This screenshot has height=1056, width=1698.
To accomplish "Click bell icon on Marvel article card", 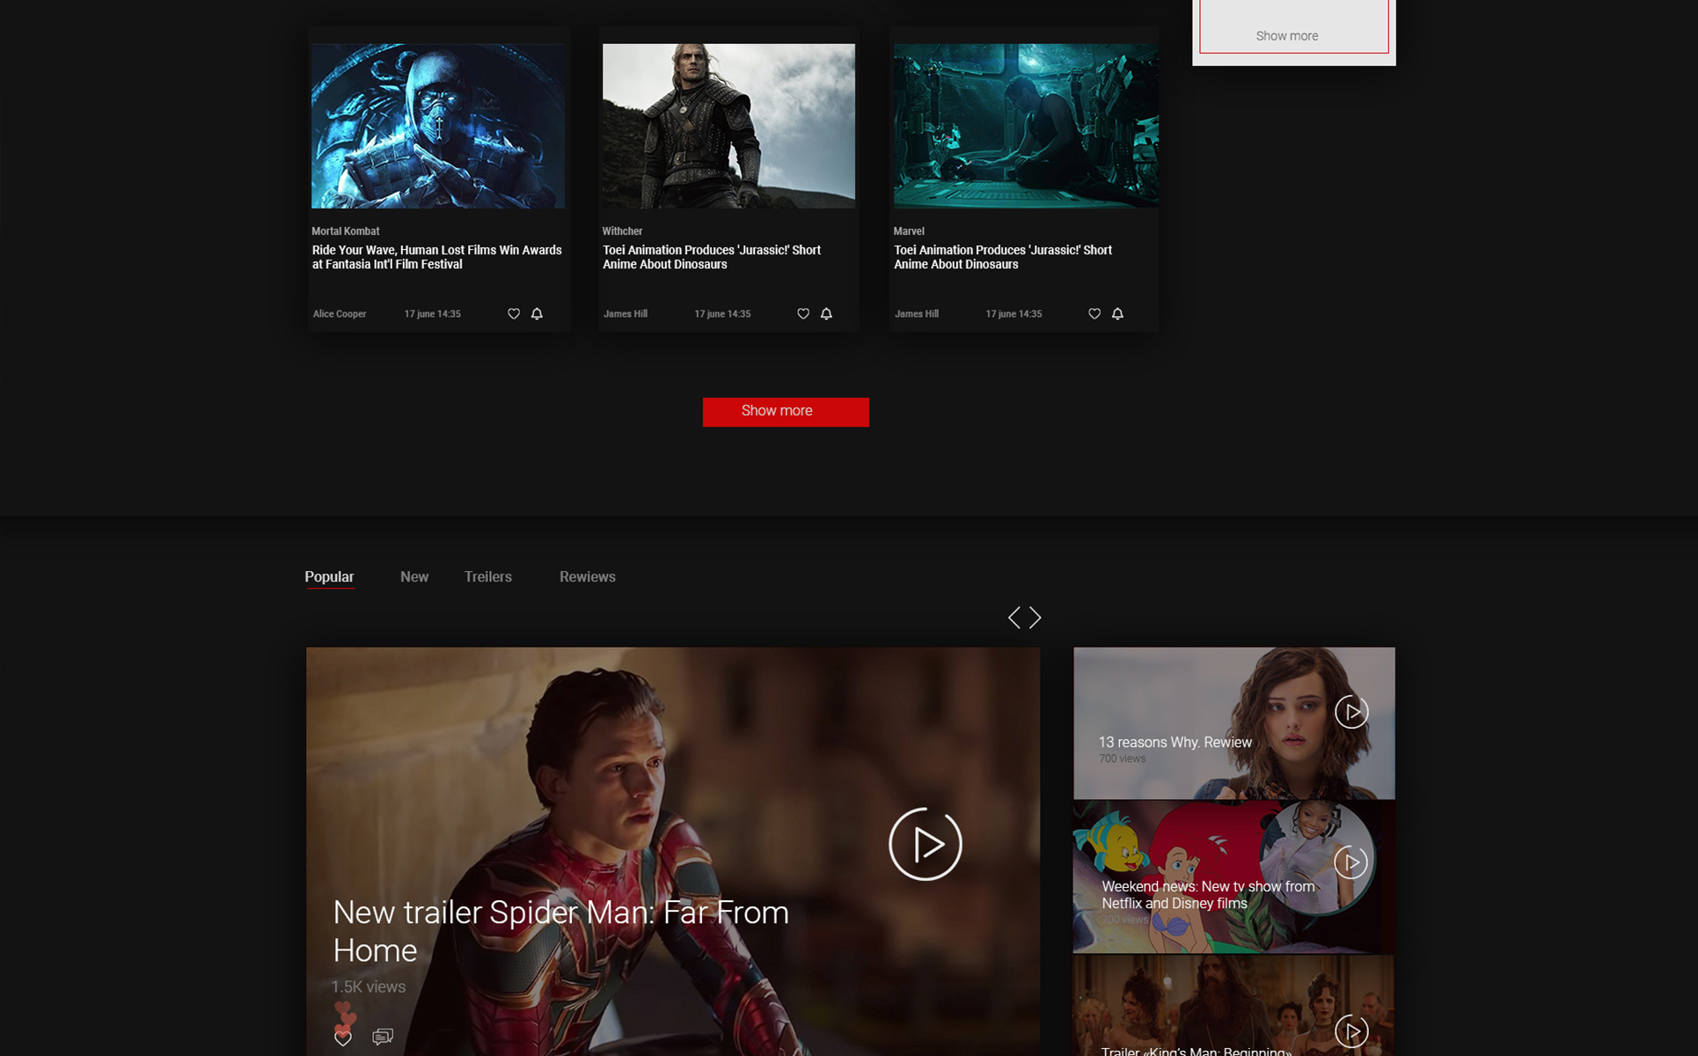I will coord(1117,313).
